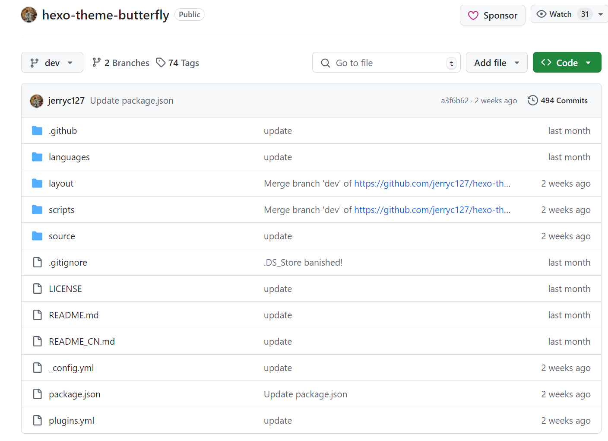Open the README.md file
The image size is (608, 441).
[73, 315]
